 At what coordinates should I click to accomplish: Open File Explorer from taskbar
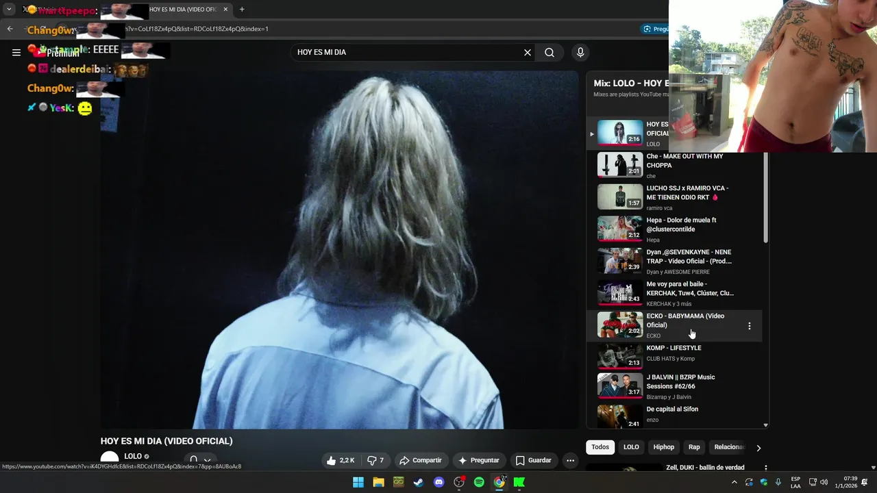click(x=378, y=482)
